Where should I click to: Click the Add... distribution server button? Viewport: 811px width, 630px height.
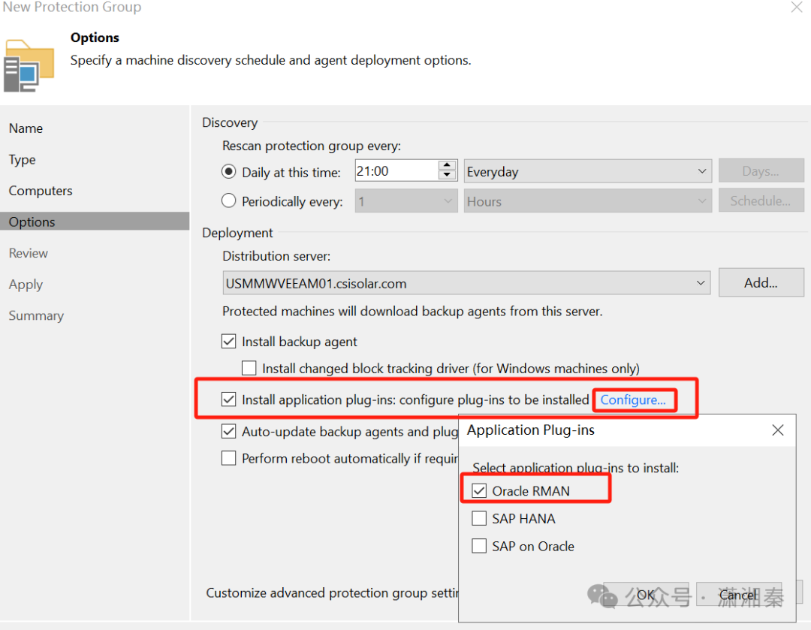[761, 282]
